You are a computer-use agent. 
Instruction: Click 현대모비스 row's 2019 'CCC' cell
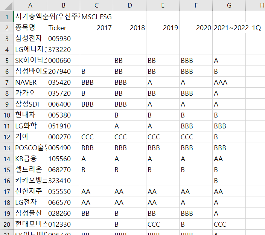click(x=163, y=224)
